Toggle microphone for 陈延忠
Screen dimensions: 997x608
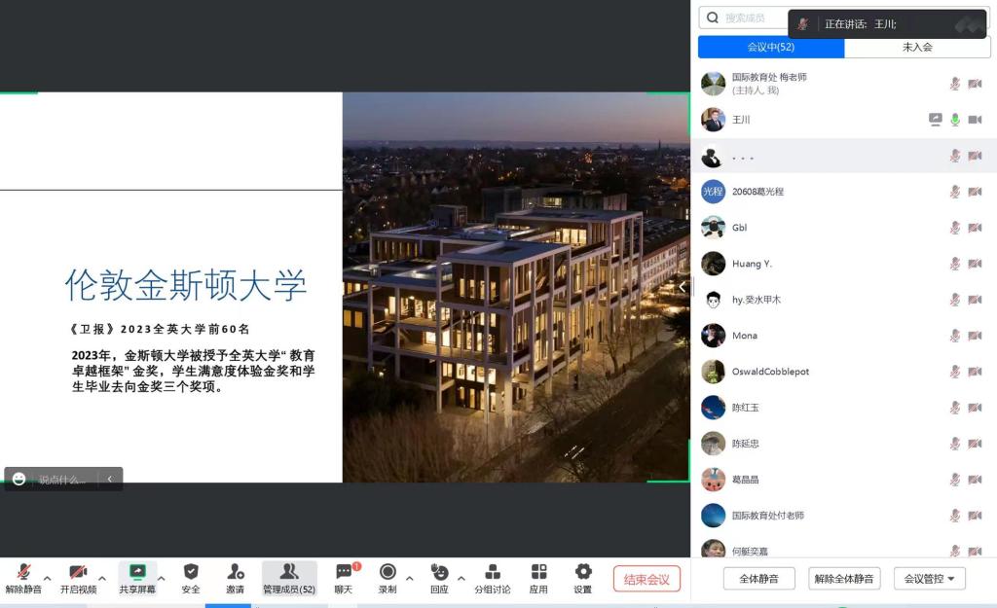(955, 444)
